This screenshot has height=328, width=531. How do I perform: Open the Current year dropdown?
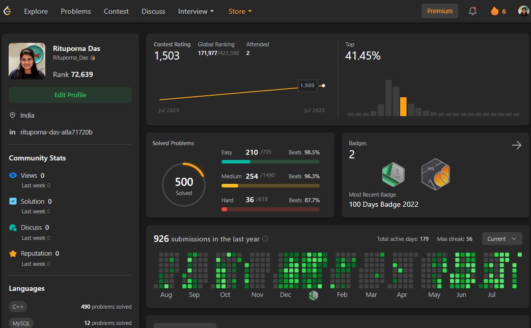pyautogui.click(x=502, y=239)
